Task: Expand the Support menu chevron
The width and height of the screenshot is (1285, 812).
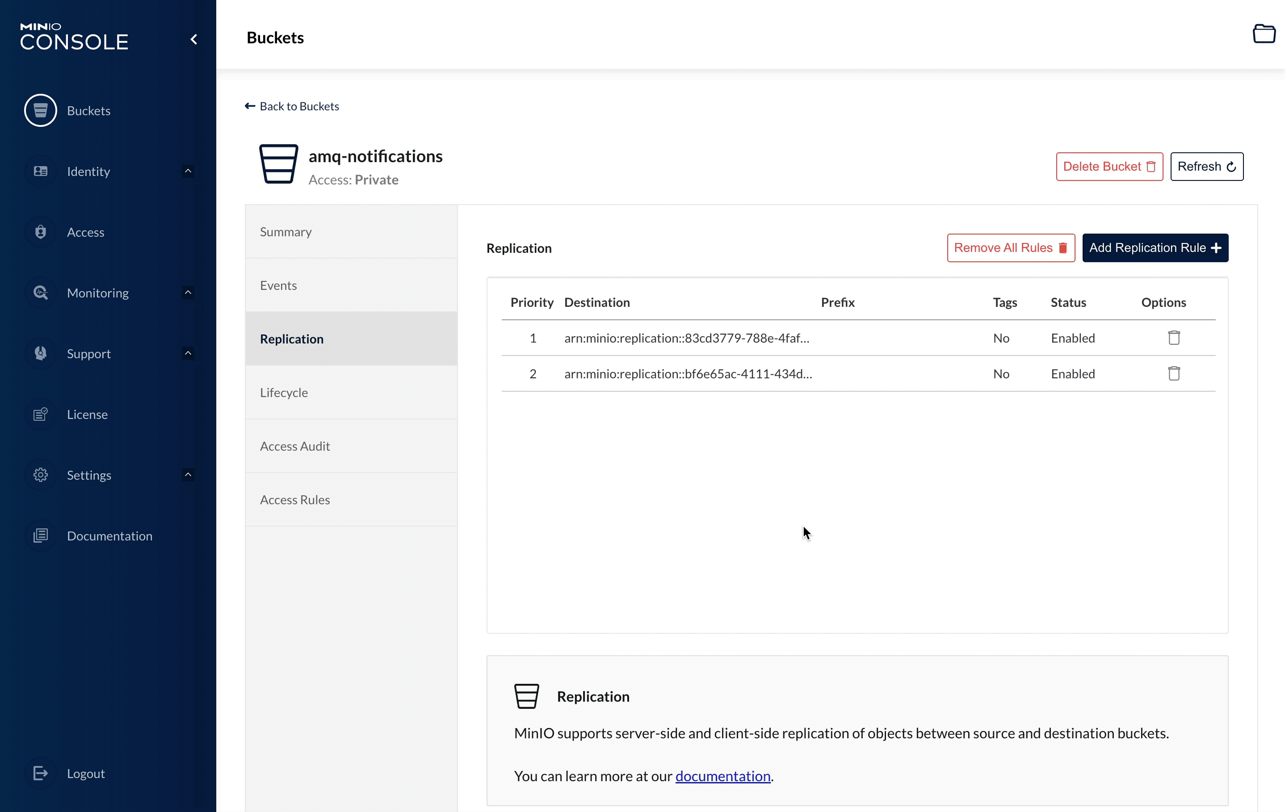Action: tap(188, 353)
